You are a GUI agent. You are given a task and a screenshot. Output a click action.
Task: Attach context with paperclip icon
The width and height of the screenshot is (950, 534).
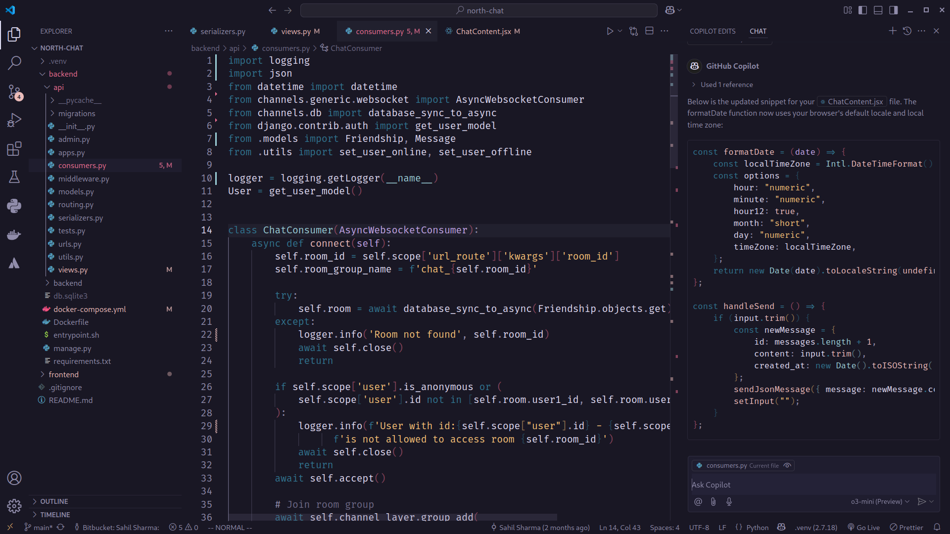(713, 501)
